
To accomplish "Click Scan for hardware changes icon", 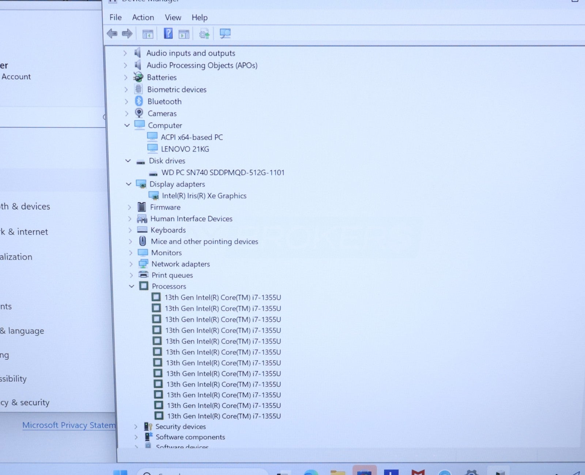I will (225, 34).
